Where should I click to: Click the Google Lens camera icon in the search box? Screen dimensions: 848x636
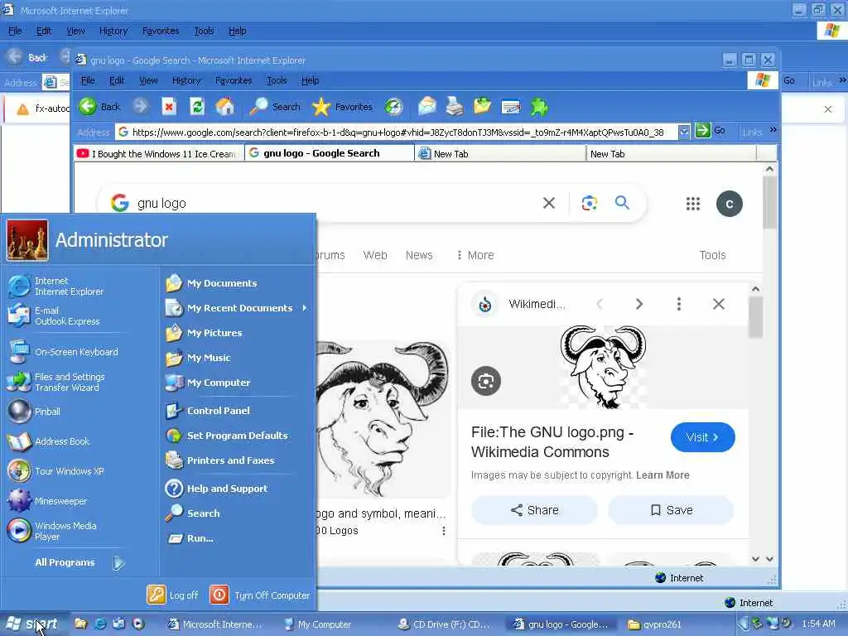(589, 203)
